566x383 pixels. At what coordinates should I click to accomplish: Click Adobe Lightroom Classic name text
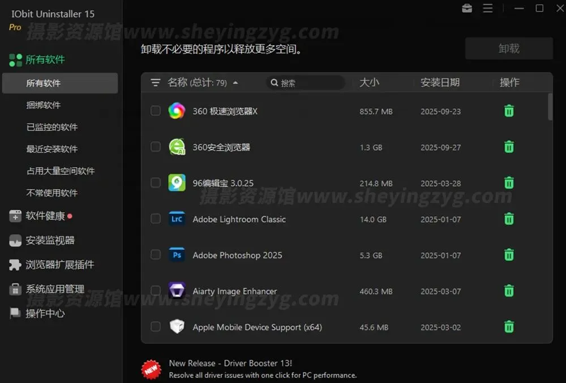[x=239, y=219]
